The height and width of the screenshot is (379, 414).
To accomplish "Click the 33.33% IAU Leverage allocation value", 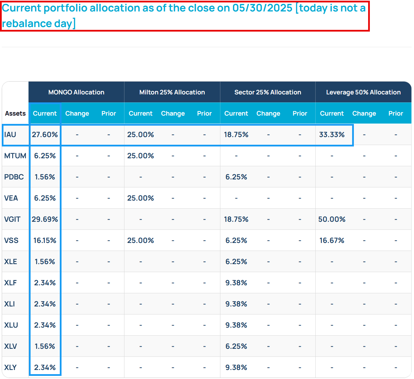I will tap(332, 134).
